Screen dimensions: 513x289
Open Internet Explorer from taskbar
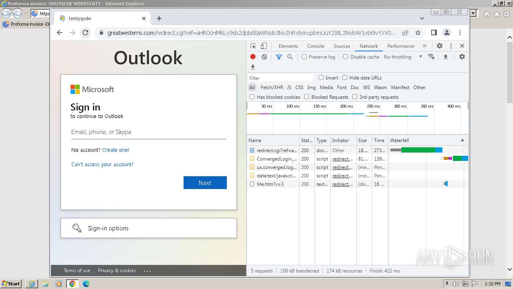[x=32, y=284]
